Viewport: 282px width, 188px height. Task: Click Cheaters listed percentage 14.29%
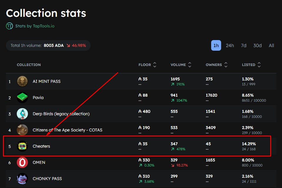click(249, 144)
